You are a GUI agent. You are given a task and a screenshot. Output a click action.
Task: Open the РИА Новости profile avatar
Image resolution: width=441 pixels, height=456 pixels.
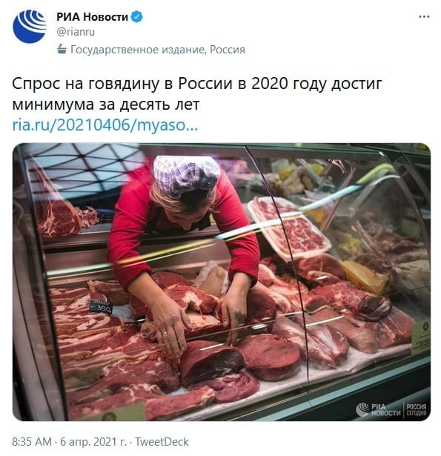30,27
